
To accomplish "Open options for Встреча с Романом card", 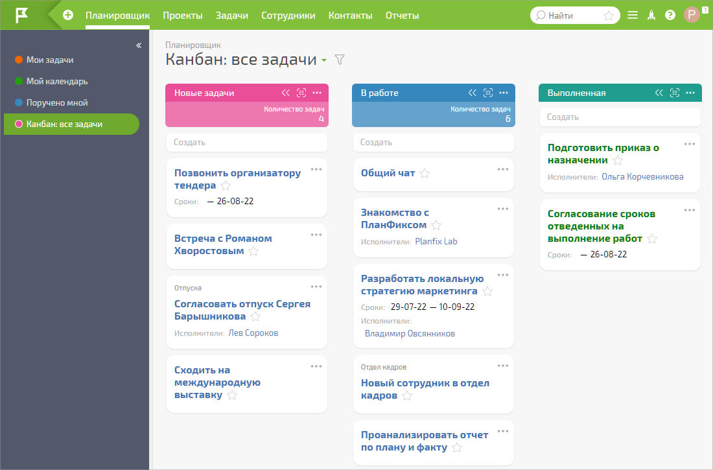I will pyautogui.click(x=316, y=235).
